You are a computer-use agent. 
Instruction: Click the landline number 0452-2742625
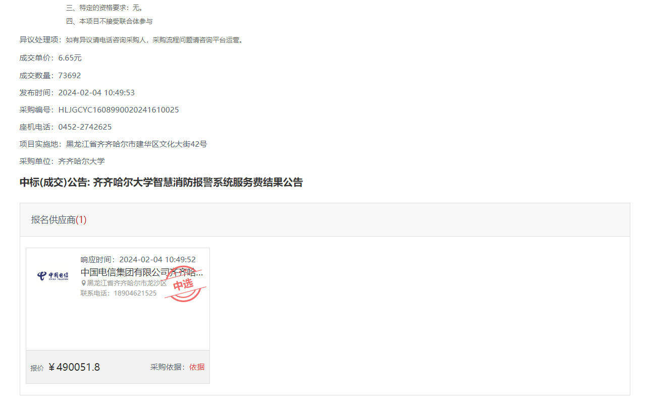click(85, 127)
